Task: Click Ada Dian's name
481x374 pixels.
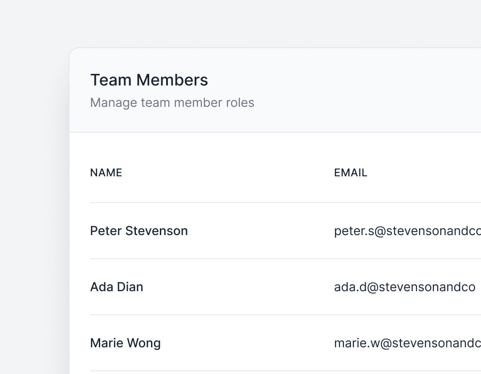Action: coord(116,287)
